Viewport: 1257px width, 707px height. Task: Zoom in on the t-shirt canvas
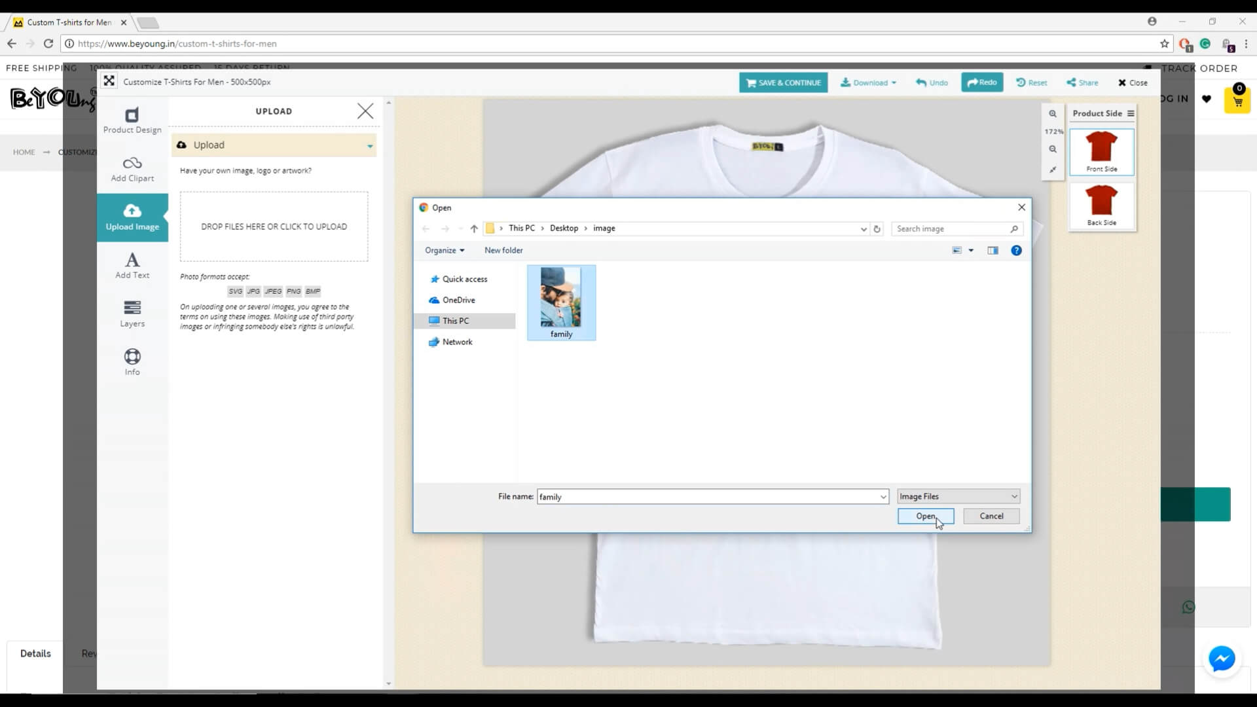point(1053,114)
